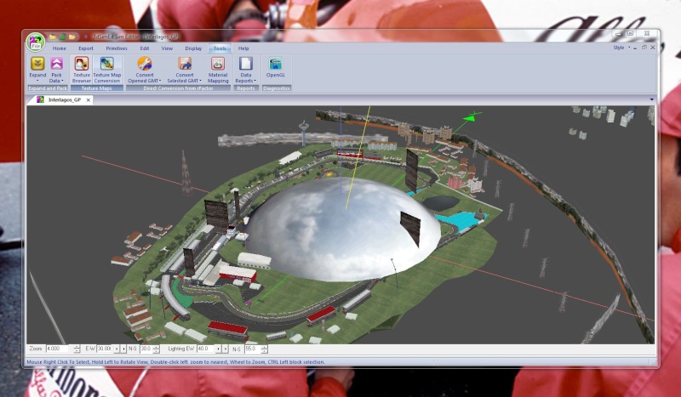
Task: Increase lighting N-S with up spinner
Action: (264, 347)
